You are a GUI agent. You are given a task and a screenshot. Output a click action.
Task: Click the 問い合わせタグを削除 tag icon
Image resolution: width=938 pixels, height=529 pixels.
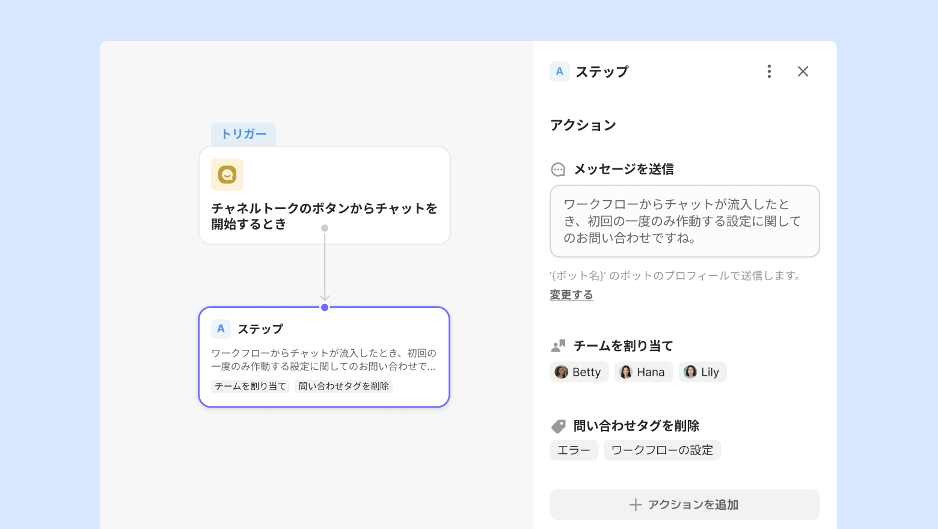pyautogui.click(x=558, y=426)
